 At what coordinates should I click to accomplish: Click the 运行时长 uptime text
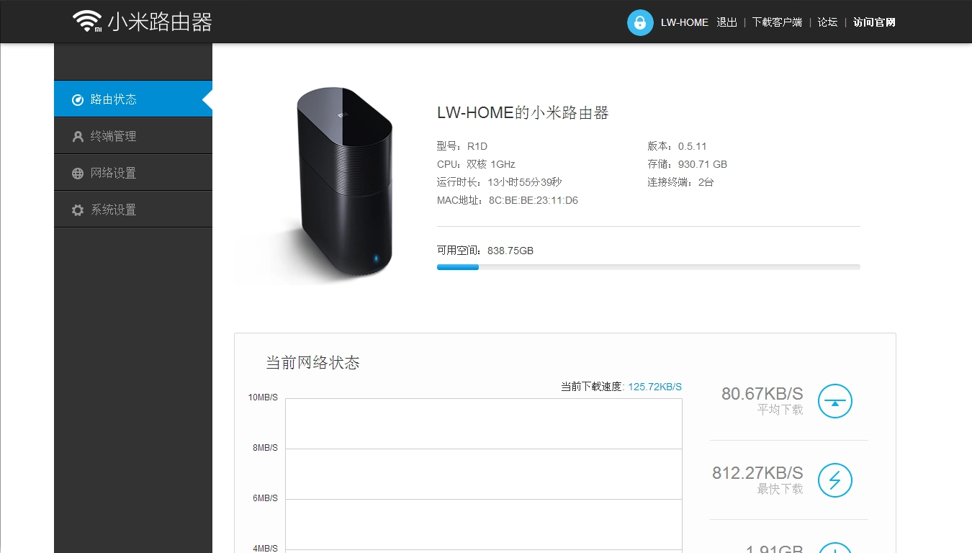(x=499, y=182)
